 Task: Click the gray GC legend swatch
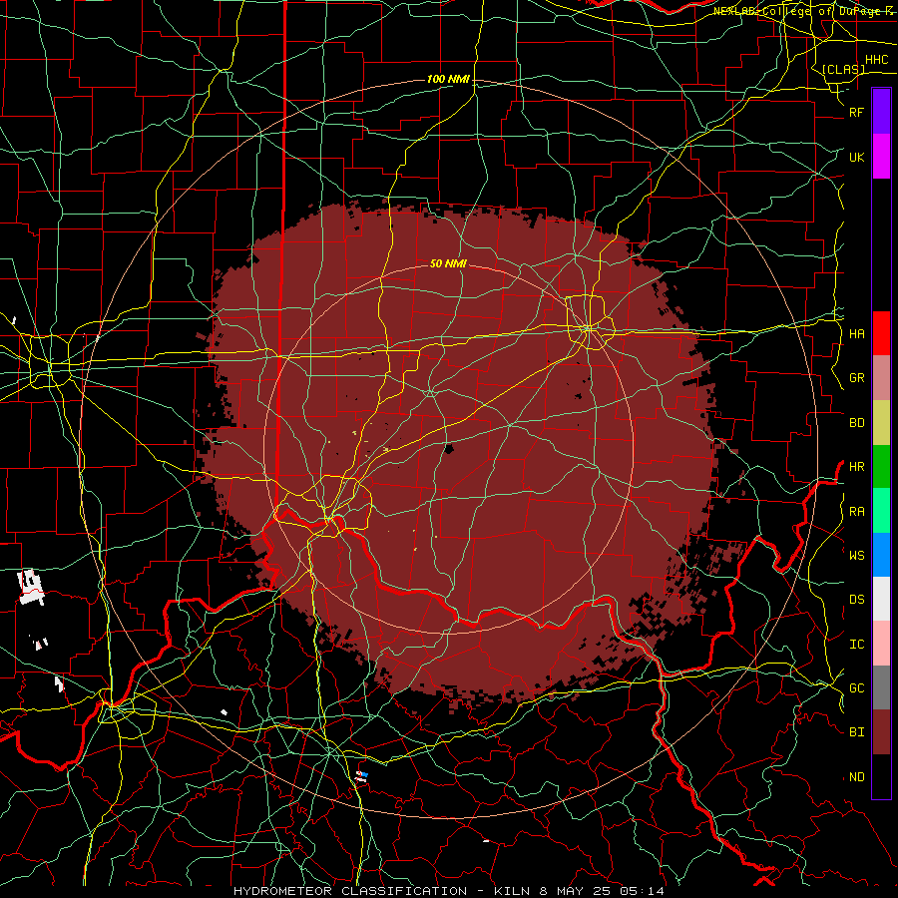tap(881, 687)
